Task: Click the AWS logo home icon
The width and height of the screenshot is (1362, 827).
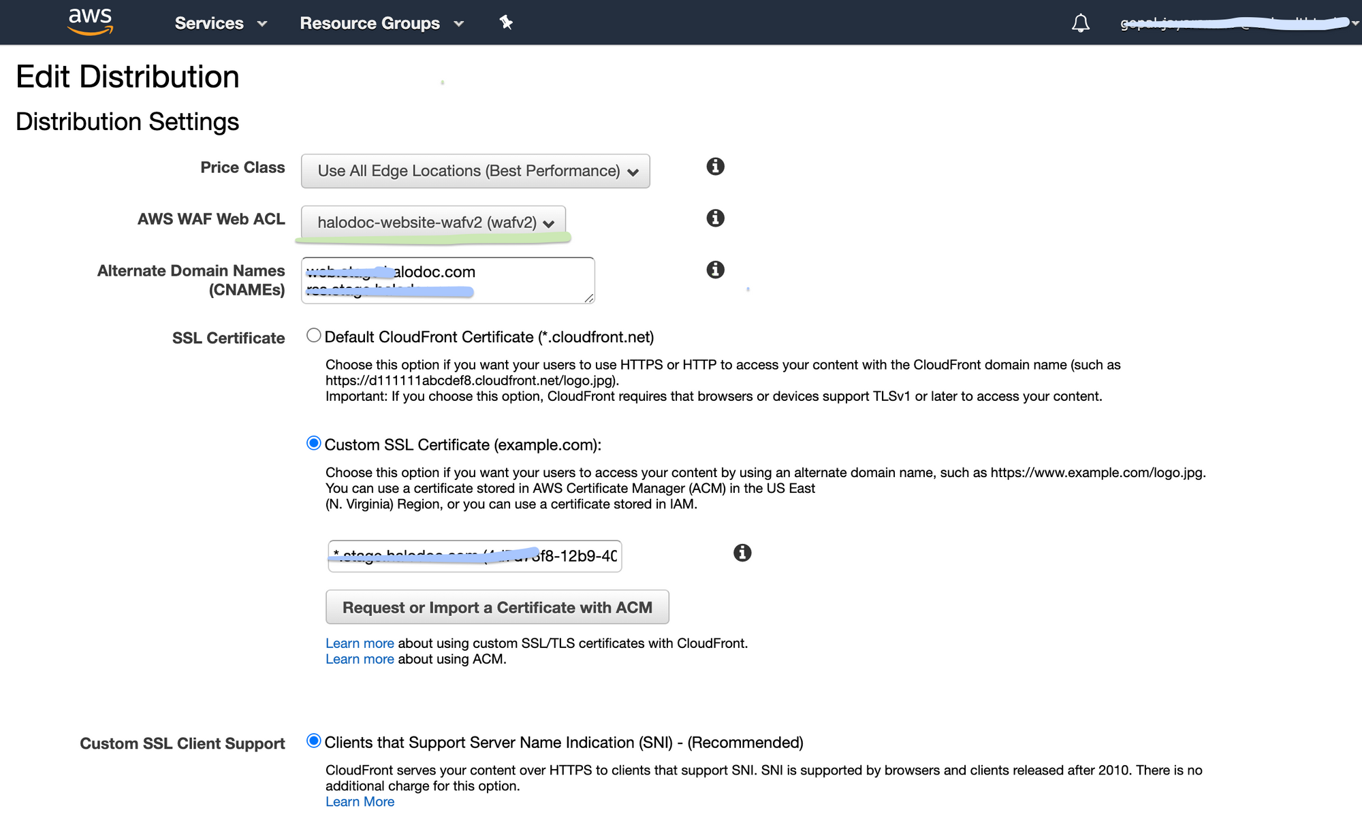Action: click(91, 22)
